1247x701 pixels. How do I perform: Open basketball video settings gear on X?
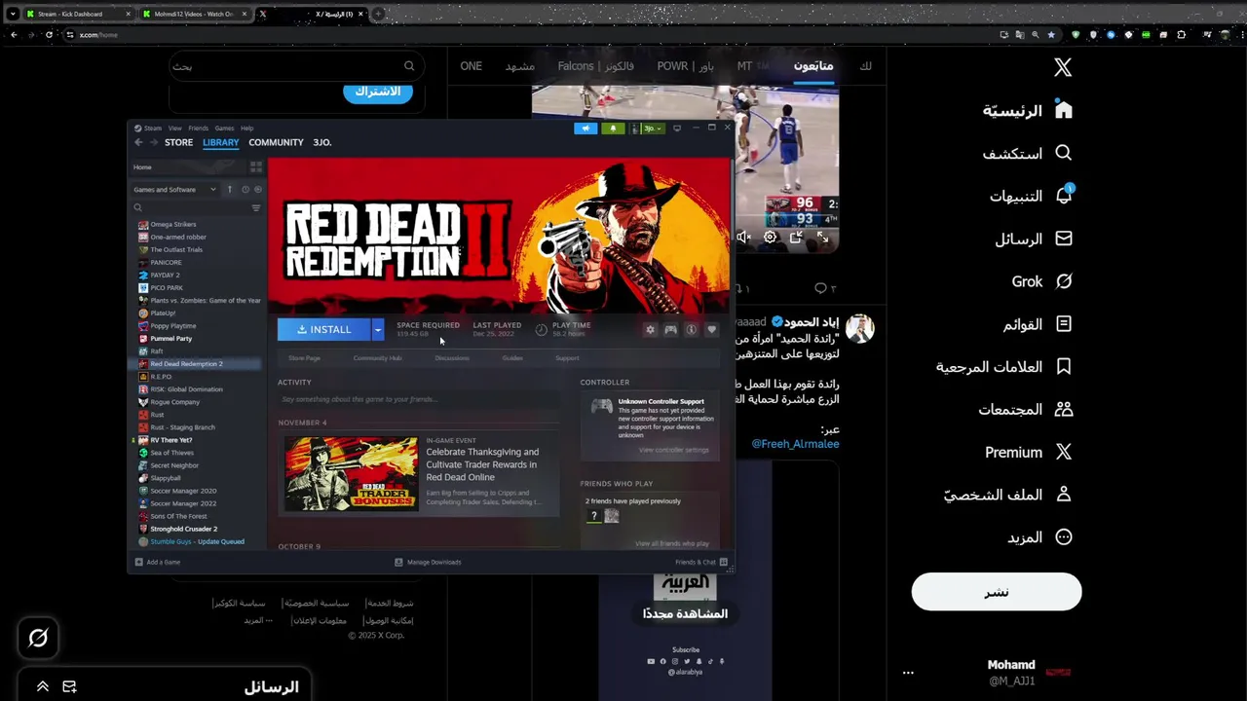coord(771,237)
